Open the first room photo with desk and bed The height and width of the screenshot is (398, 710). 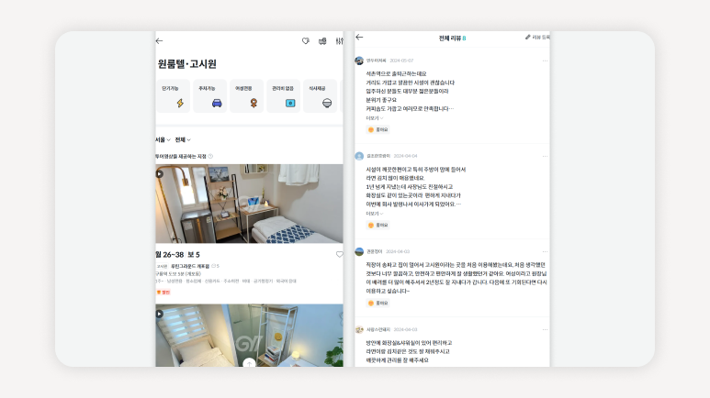click(249, 204)
